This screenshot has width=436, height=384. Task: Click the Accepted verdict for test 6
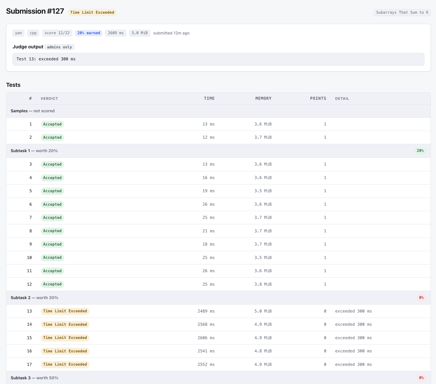52,204
